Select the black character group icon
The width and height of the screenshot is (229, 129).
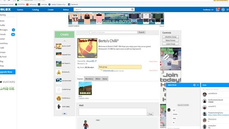coord(59,107)
